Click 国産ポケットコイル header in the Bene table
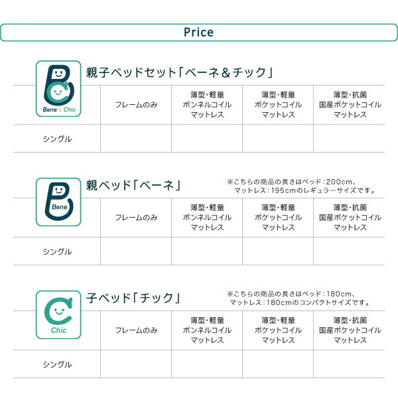 pyautogui.click(x=350, y=218)
